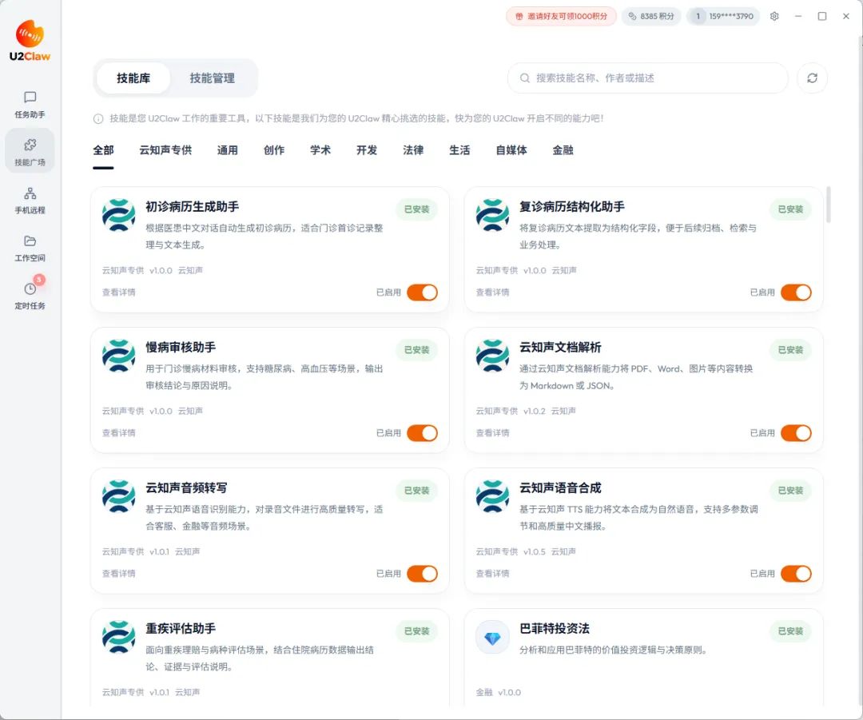
Task: Select the 自媒体 category tab
Action: point(511,150)
